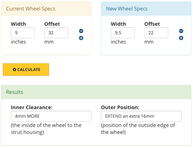Focus the new wheel Offset field showing 22

pos(156,33)
